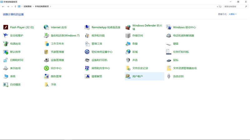The height and width of the screenshot is (140, 250).
Task: Click 控制面板 breadcrumb in address bar
Action: pyautogui.click(x=27, y=7)
